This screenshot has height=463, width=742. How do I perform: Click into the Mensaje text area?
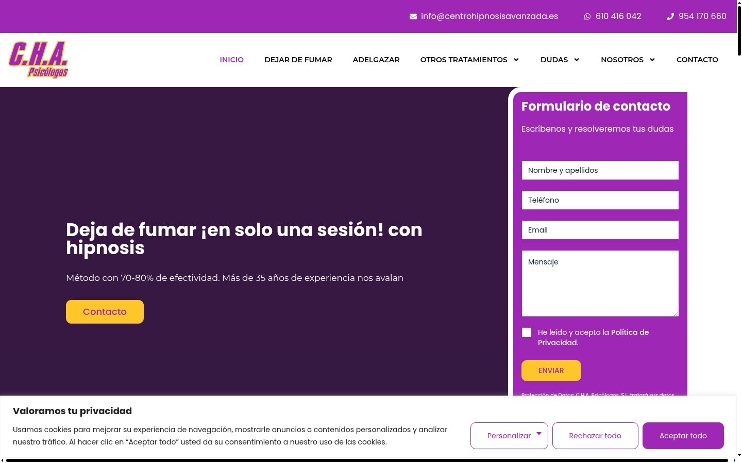pos(600,283)
